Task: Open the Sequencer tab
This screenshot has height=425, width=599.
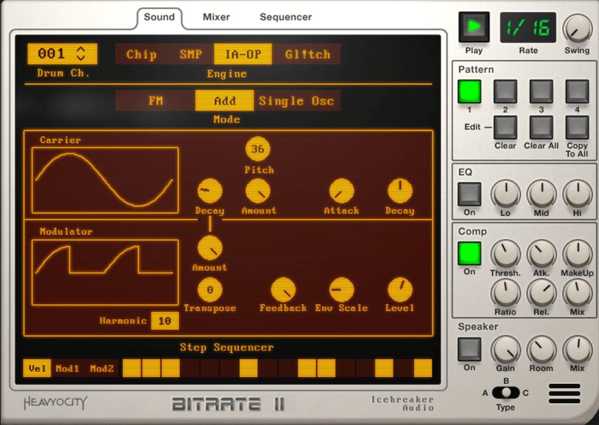Action: [x=285, y=17]
